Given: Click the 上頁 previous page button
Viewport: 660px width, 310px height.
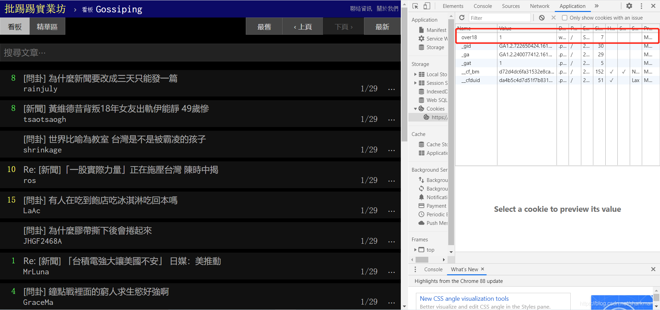Looking at the screenshot, I should click(x=303, y=26).
